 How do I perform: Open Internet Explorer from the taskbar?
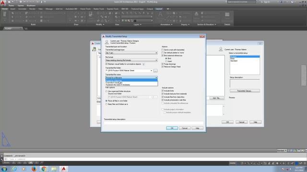[14, 169]
